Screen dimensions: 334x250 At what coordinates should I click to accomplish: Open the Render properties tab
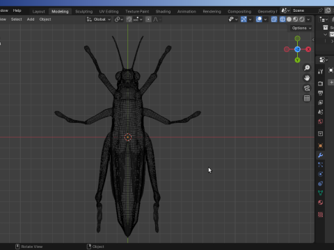(x=321, y=83)
